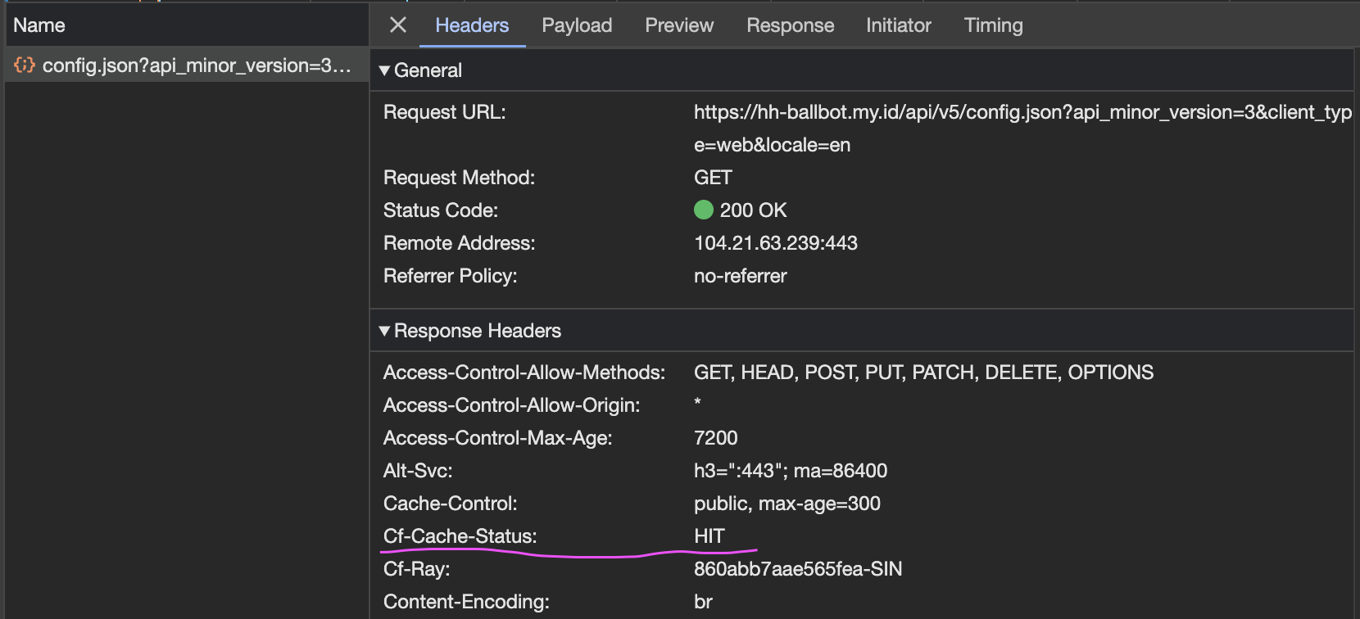Click the Remote Address value 104.21.63.239:443

(775, 243)
